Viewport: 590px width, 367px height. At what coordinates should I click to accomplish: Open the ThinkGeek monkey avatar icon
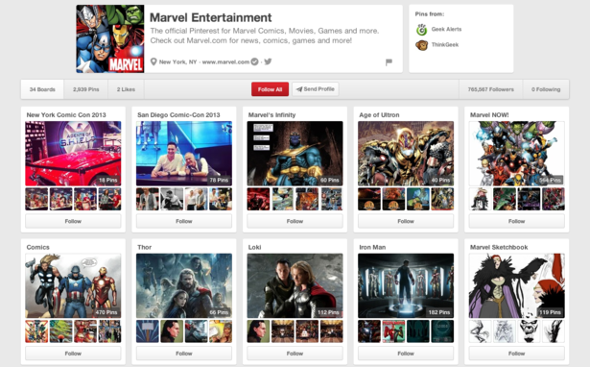tap(422, 45)
